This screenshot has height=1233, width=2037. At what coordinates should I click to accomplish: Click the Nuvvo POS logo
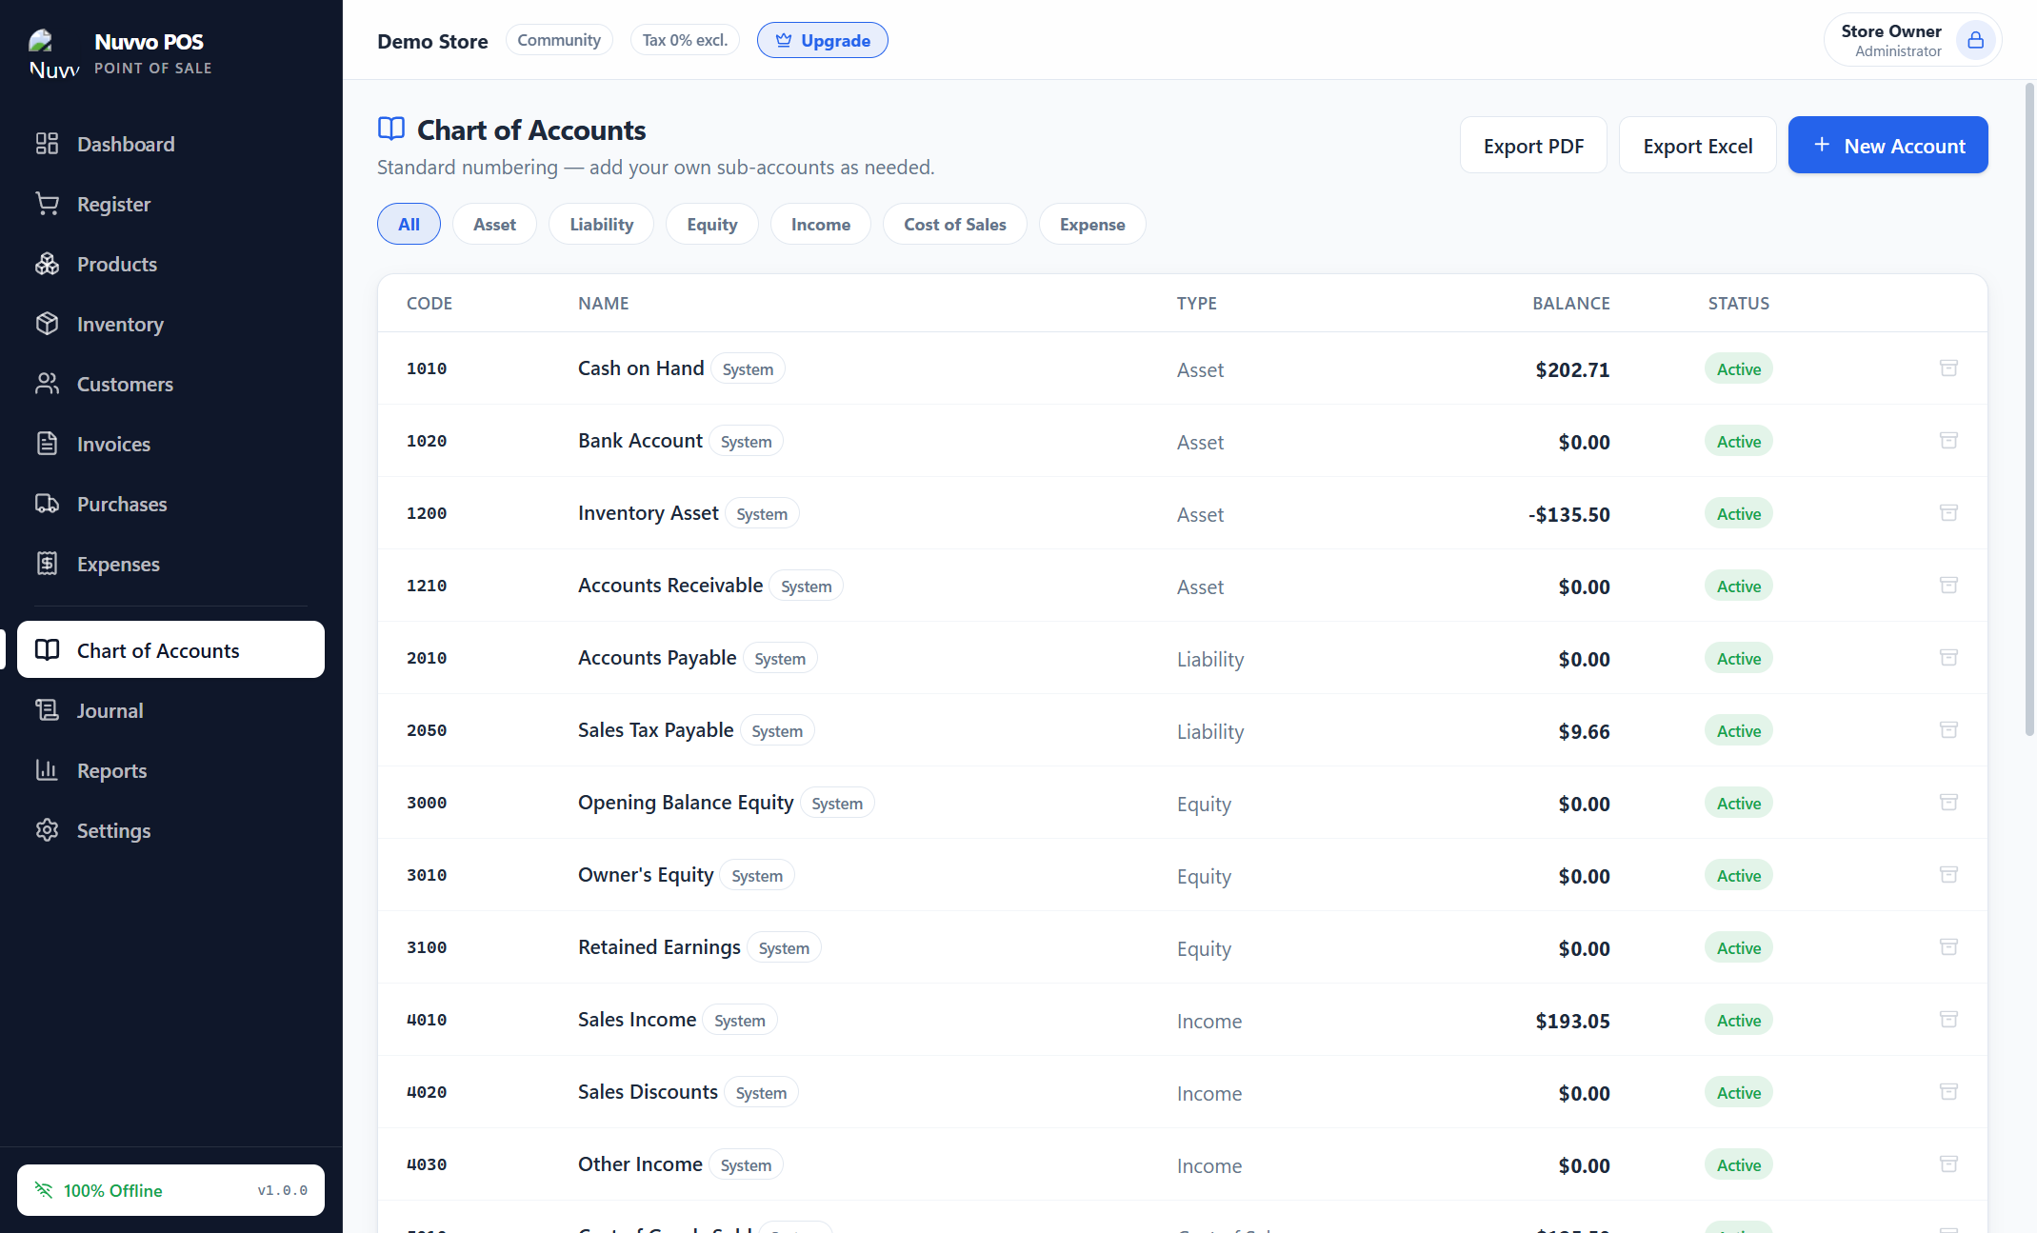pyautogui.click(x=52, y=53)
